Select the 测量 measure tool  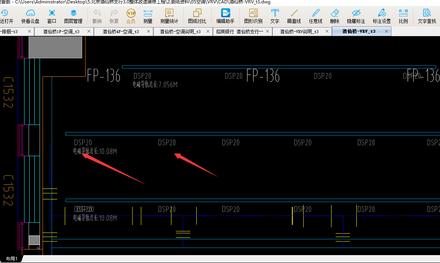[x=148, y=16]
